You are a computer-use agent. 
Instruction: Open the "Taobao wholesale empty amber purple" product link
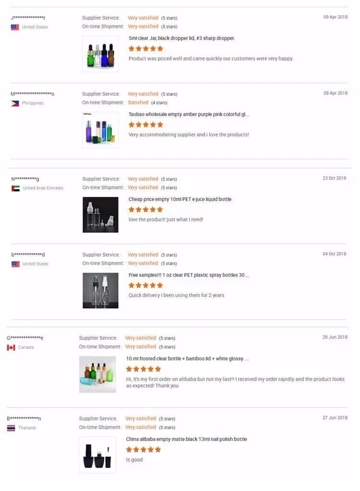pos(189,114)
